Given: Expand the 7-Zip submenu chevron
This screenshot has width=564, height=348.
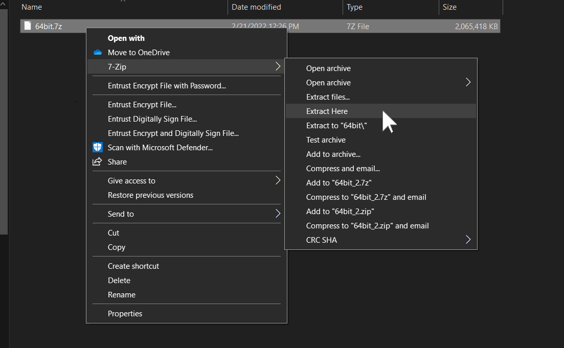Looking at the screenshot, I should point(278,66).
